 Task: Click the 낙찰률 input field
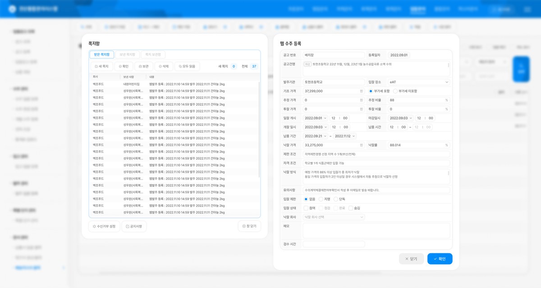coord(419,145)
